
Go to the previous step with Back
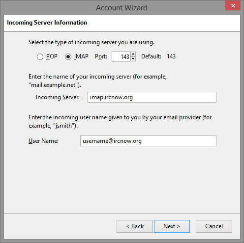135,226
